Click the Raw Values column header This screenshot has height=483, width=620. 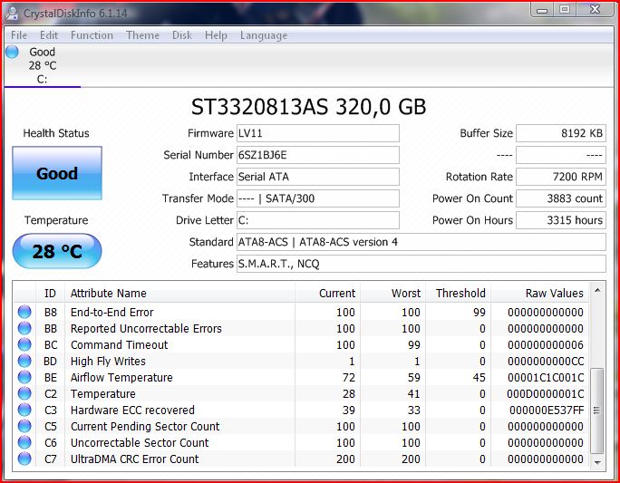tap(539, 294)
